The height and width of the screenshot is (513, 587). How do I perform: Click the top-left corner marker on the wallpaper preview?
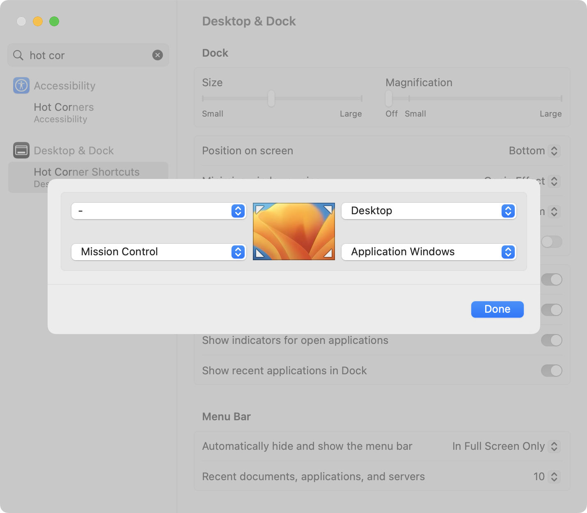tap(259, 209)
